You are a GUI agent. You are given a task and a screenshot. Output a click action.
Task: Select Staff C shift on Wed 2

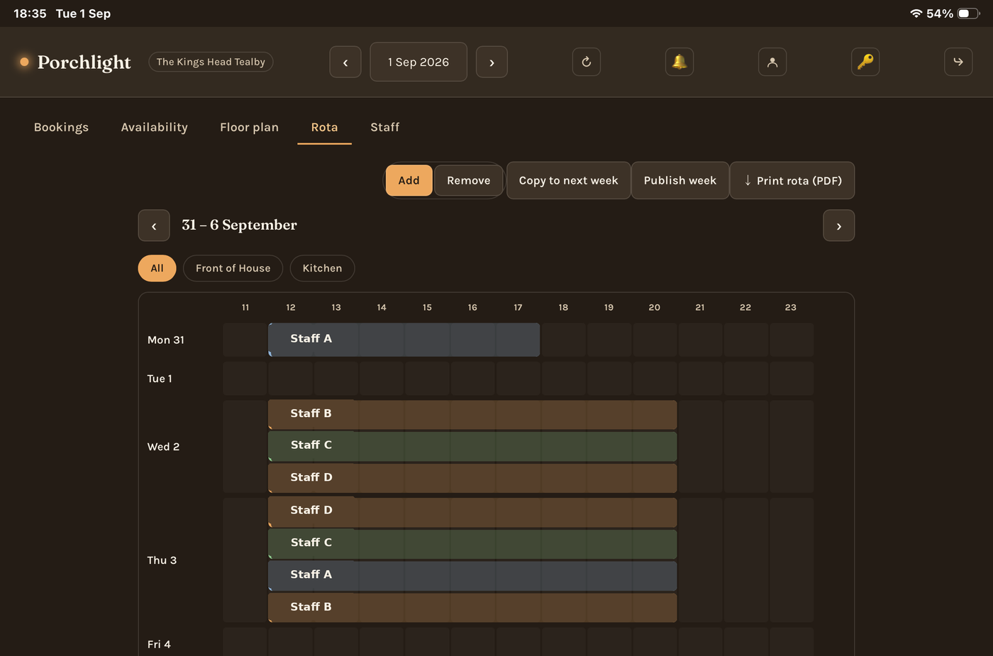472,446
